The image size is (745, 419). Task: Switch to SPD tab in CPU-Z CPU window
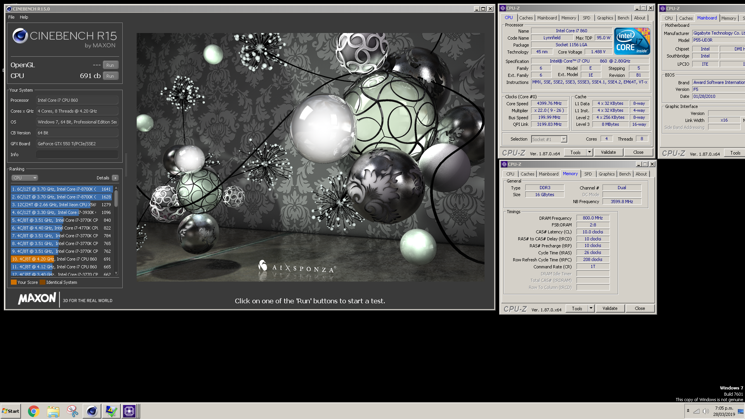click(x=586, y=18)
